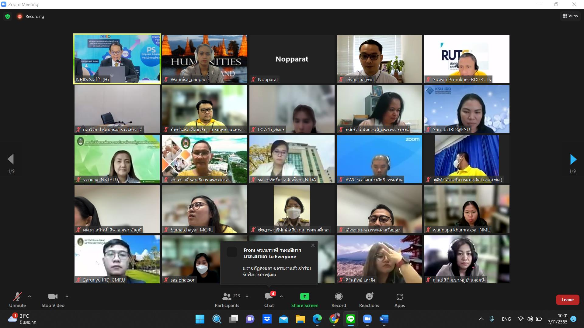Image resolution: width=584 pixels, height=328 pixels.
Task: Expand the Participants options arrow
Action: click(247, 296)
